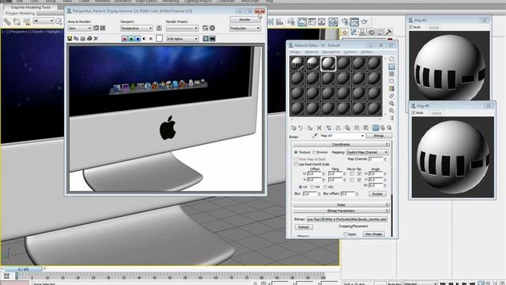Click the Edit Region icon
The height and width of the screenshot is (285, 506).
96,28
